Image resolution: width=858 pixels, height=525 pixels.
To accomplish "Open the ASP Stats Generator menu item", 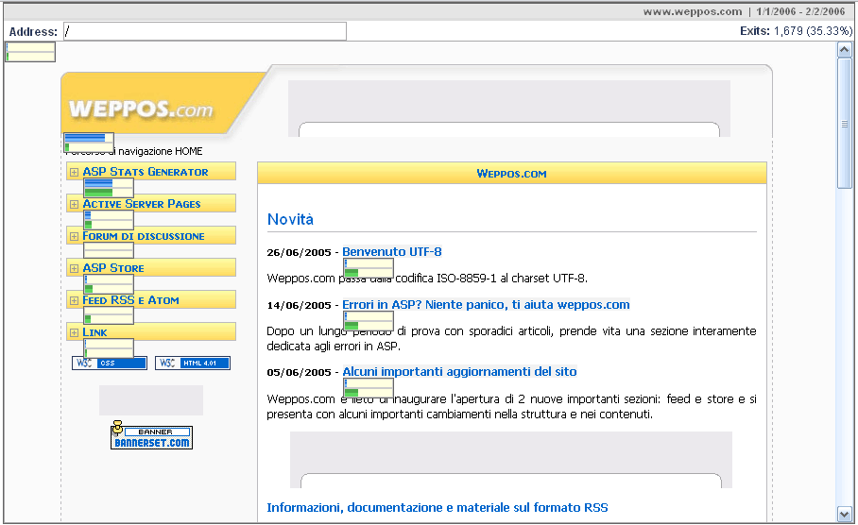I will 146,172.
